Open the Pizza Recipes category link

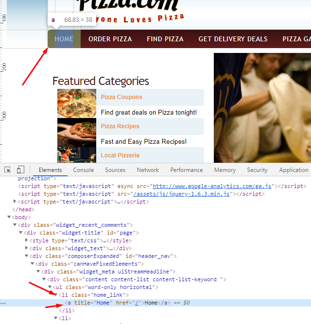pyautogui.click(x=120, y=126)
